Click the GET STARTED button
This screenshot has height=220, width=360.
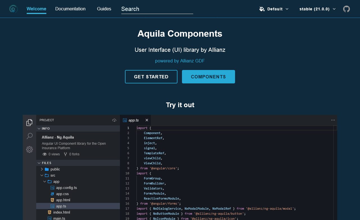[151, 77]
